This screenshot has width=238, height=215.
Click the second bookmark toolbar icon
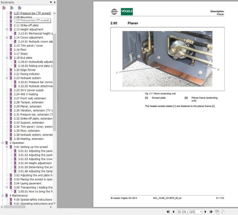tap(12, 8)
